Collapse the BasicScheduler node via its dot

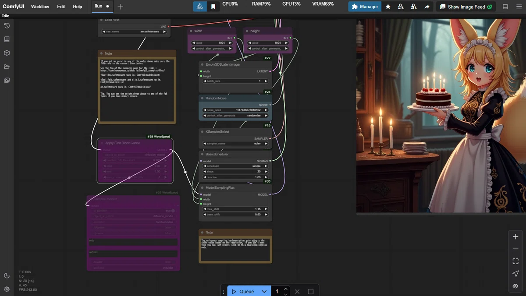tap(202, 154)
